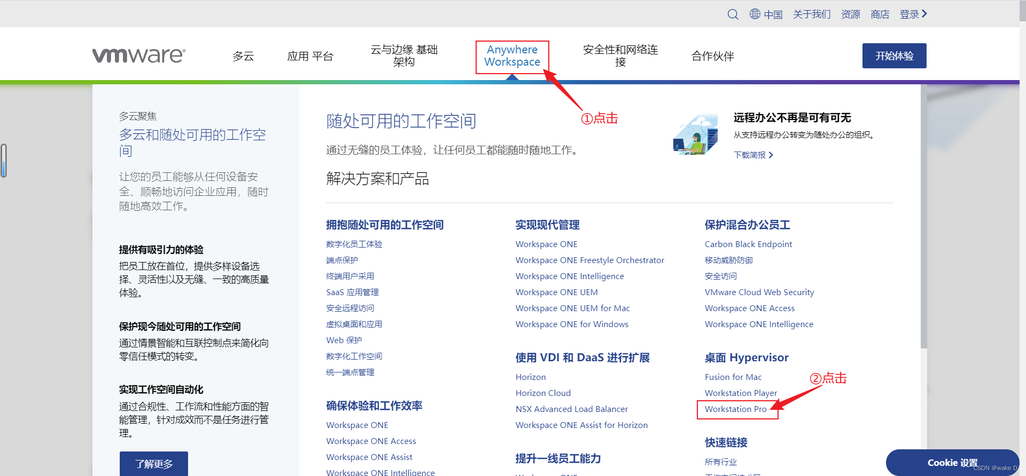
Task: Click the VMware logo
Action: 139,55
